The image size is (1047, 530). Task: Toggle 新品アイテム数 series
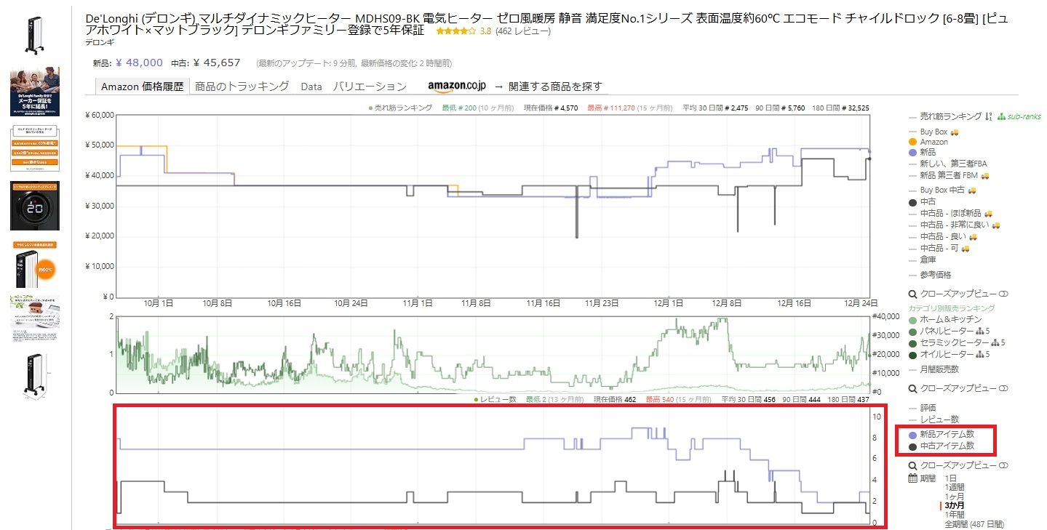click(941, 434)
